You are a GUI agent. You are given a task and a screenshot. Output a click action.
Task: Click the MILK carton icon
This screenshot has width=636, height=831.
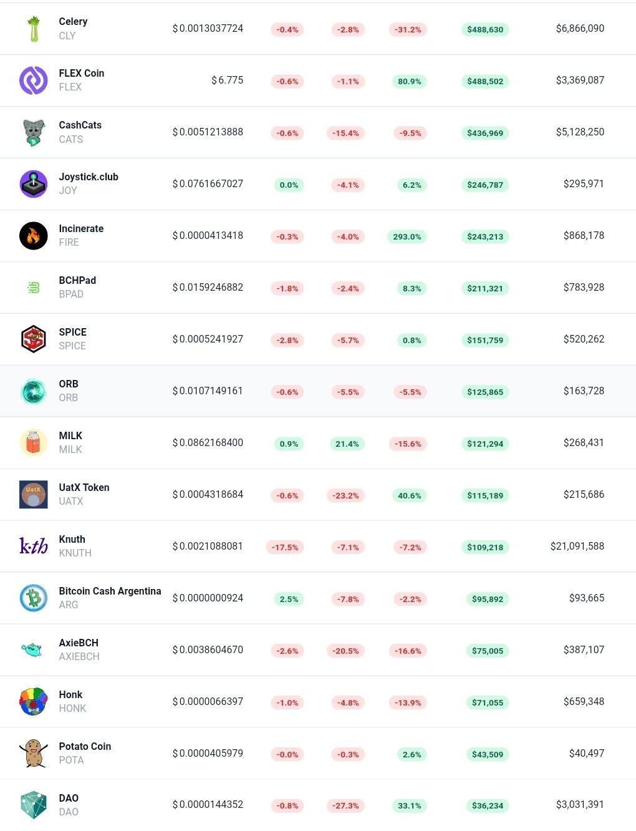coord(34,443)
